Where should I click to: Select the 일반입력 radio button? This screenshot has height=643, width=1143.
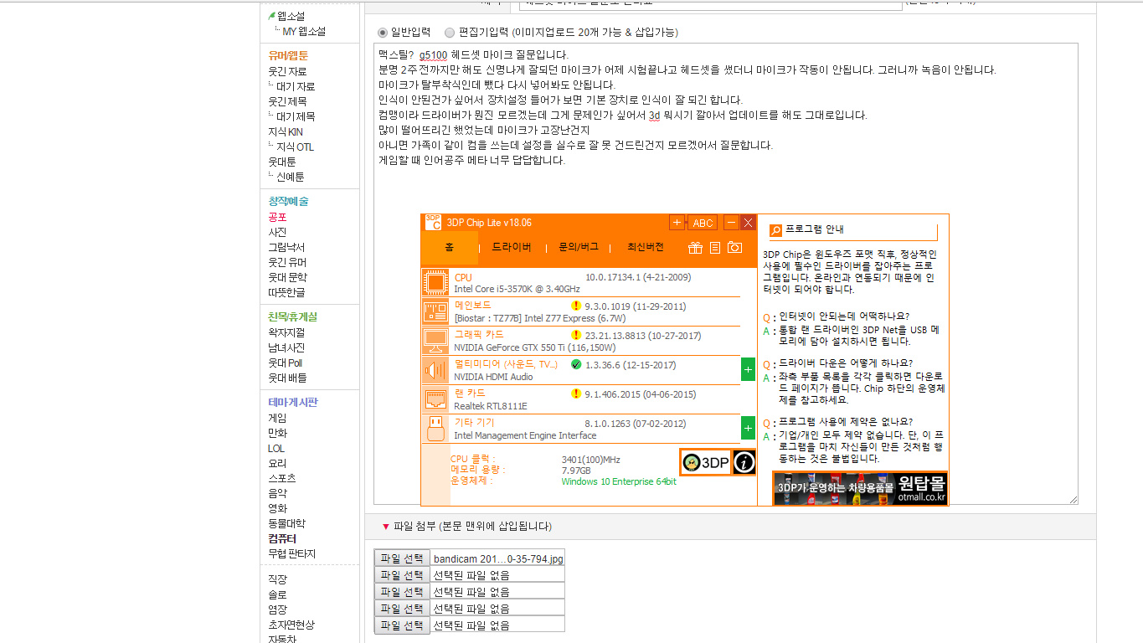tap(383, 33)
